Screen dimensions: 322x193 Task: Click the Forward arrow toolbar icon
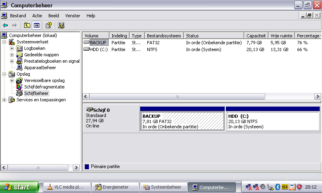point(14,25)
